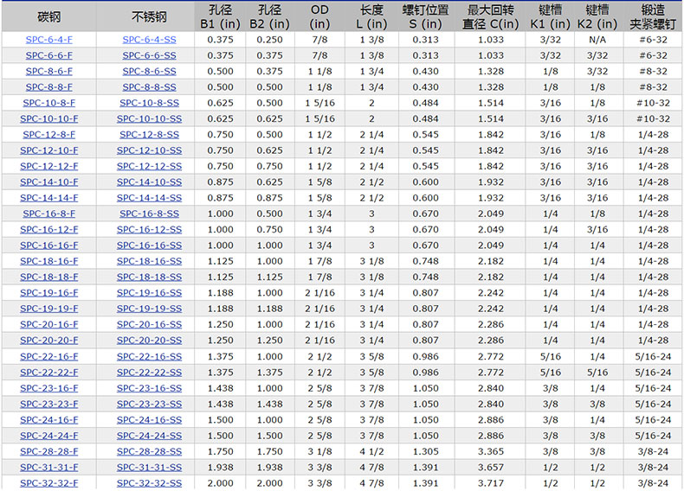Click the 碳钢 column header

click(49, 16)
